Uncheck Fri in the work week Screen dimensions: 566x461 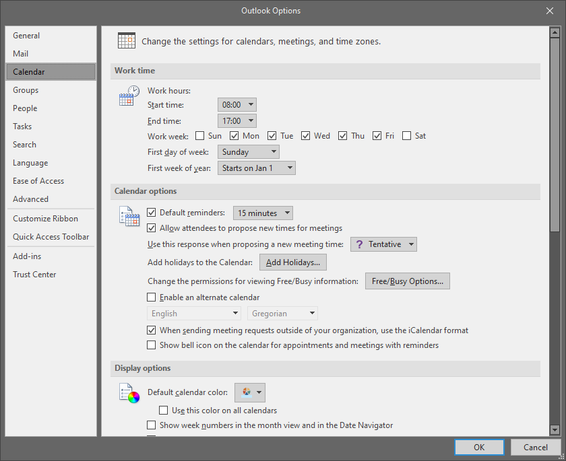pyautogui.click(x=377, y=135)
